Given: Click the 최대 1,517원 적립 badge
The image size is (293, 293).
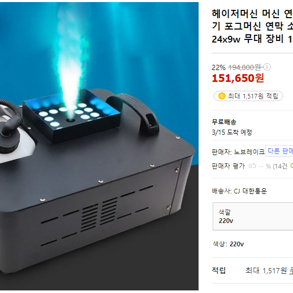Looking at the screenshot, I should pos(248,96).
